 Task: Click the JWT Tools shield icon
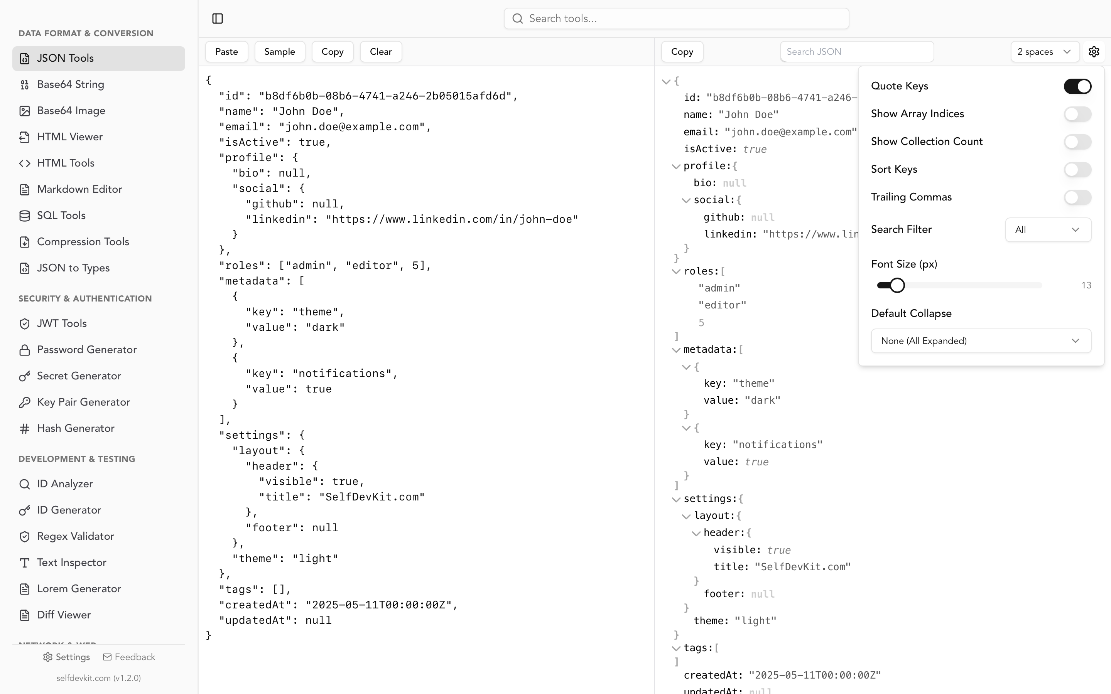tap(25, 323)
